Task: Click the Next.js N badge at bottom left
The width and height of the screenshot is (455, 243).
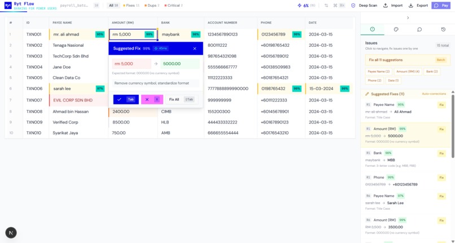Action: click(x=11, y=232)
